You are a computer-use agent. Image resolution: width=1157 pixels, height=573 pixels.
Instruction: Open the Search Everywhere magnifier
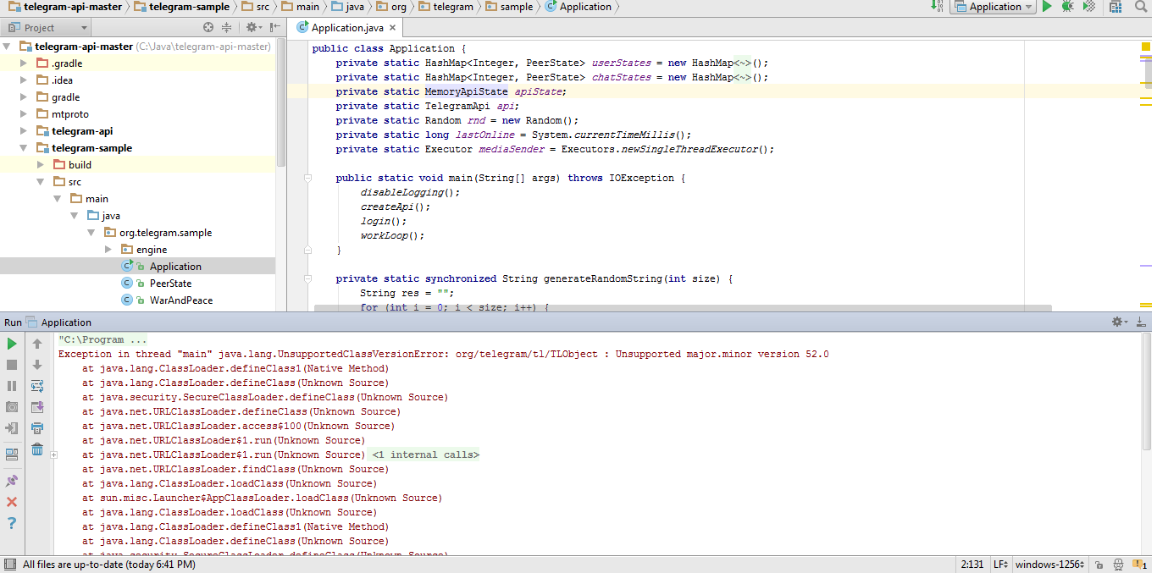click(x=1139, y=7)
